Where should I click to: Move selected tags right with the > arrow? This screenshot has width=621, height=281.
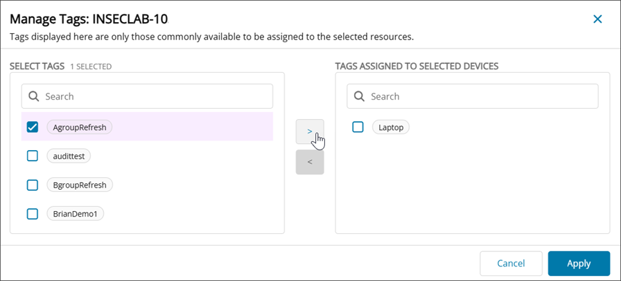point(309,132)
